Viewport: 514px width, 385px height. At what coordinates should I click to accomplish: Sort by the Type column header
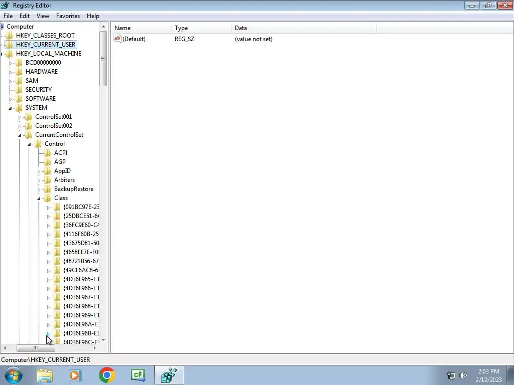click(201, 28)
